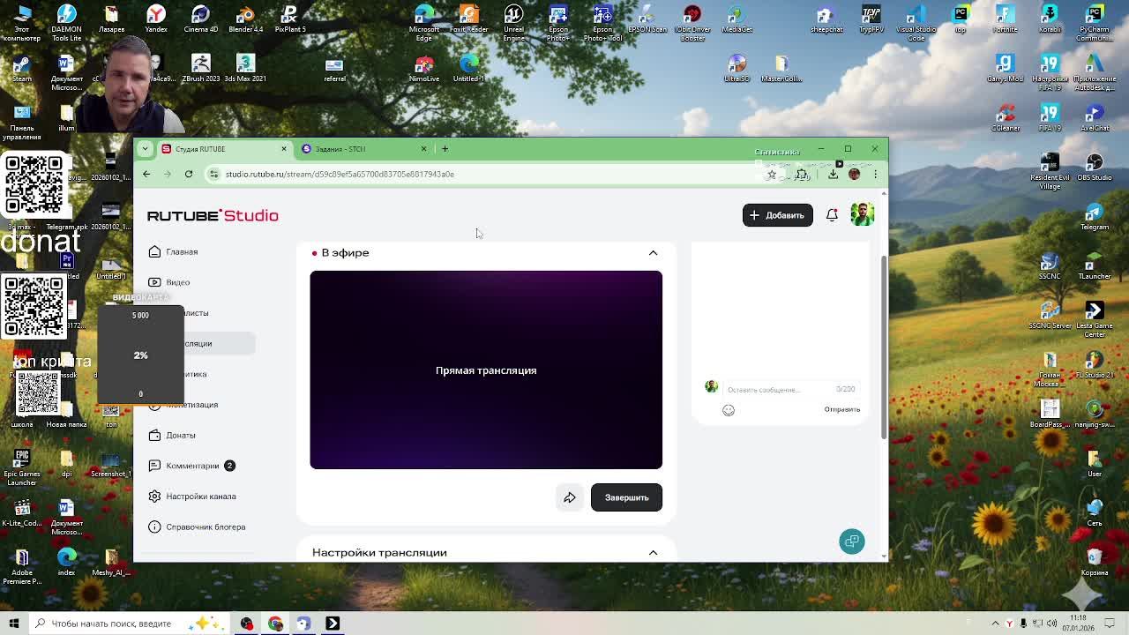Select the OBS Studio desktop icon

[x=1094, y=166]
